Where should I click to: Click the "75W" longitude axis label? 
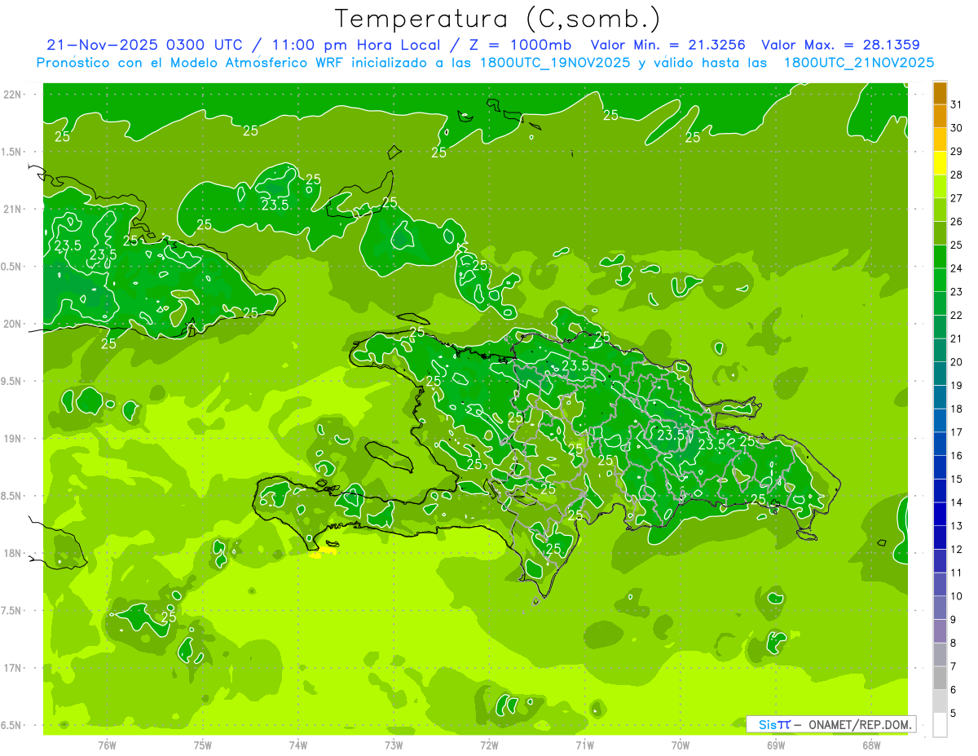[x=203, y=745]
